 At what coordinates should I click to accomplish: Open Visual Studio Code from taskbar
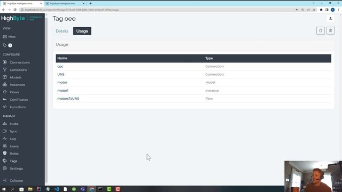[57, 189]
